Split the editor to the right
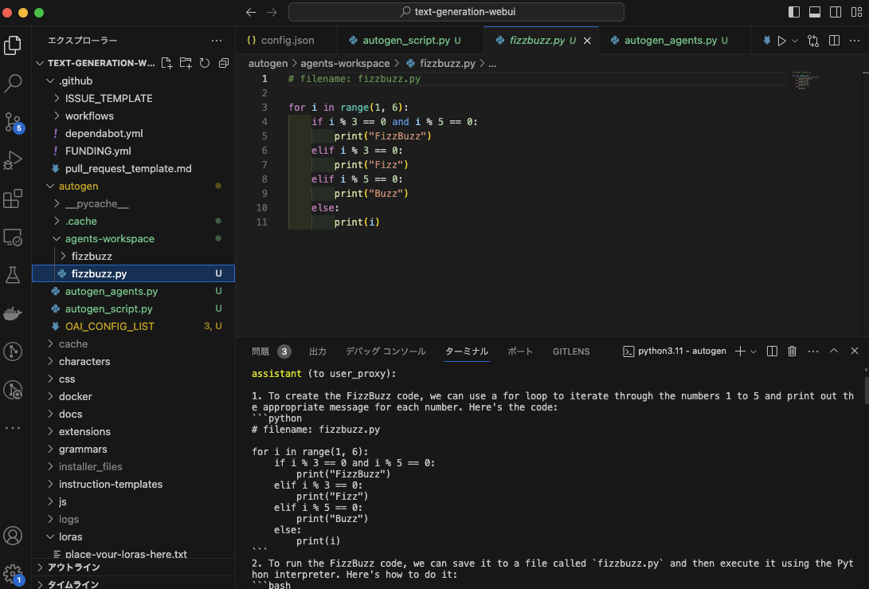 click(834, 41)
